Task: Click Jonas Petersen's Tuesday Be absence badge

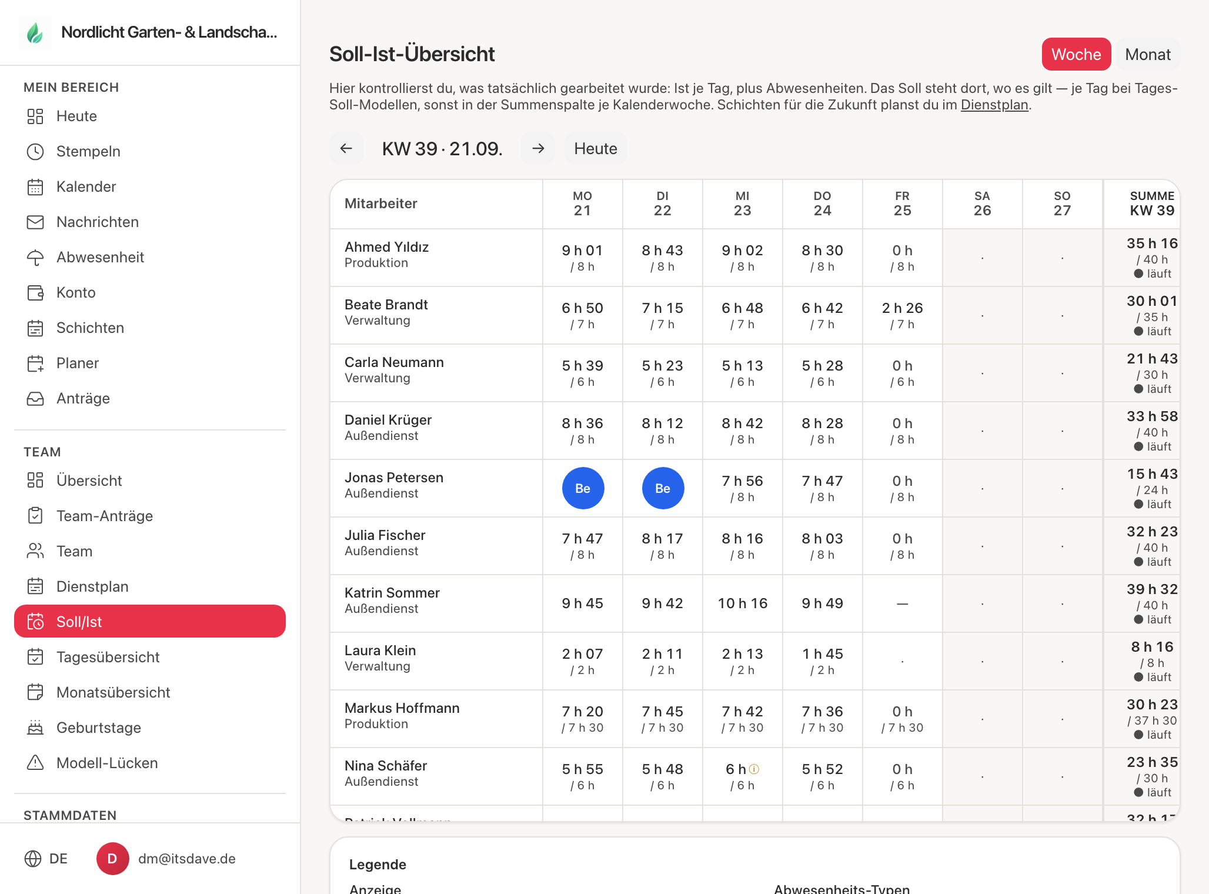Action: click(x=663, y=488)
